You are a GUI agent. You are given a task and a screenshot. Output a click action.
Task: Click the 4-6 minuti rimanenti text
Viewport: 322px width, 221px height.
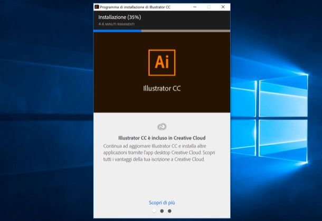[x=117, y=24]
